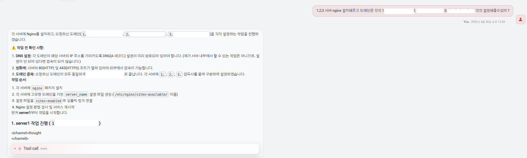The height and width of the screenshot is (158, 527).
Task: Click the server_name code chip
Action: pyautogui.click(x=76, y=95)
